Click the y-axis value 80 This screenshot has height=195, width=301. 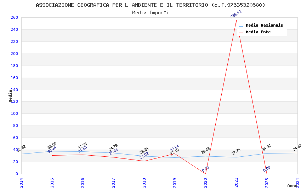[15, 126]
